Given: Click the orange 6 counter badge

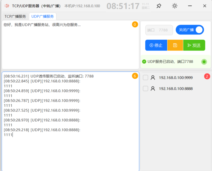Looking at the screenshot, I should (135, 76).
